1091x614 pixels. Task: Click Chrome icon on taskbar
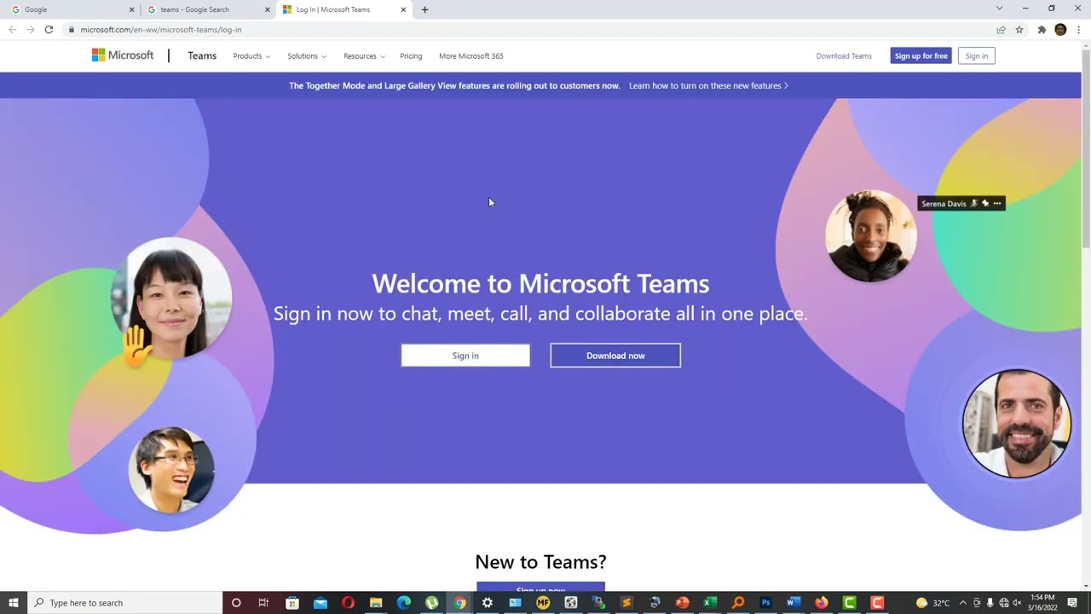[460, 603]
